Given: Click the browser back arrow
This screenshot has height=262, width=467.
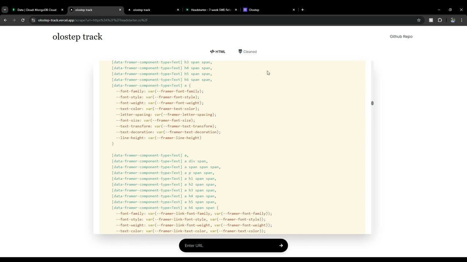Looking at the screenshot, I should pos(5,20).
